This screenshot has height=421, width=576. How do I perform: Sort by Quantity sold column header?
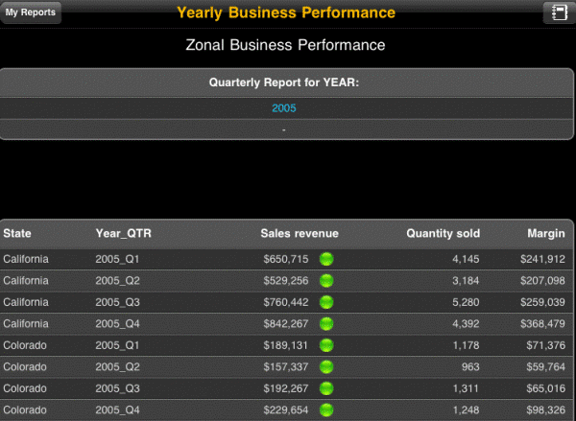pyautogui.click(x=443, y=233)
